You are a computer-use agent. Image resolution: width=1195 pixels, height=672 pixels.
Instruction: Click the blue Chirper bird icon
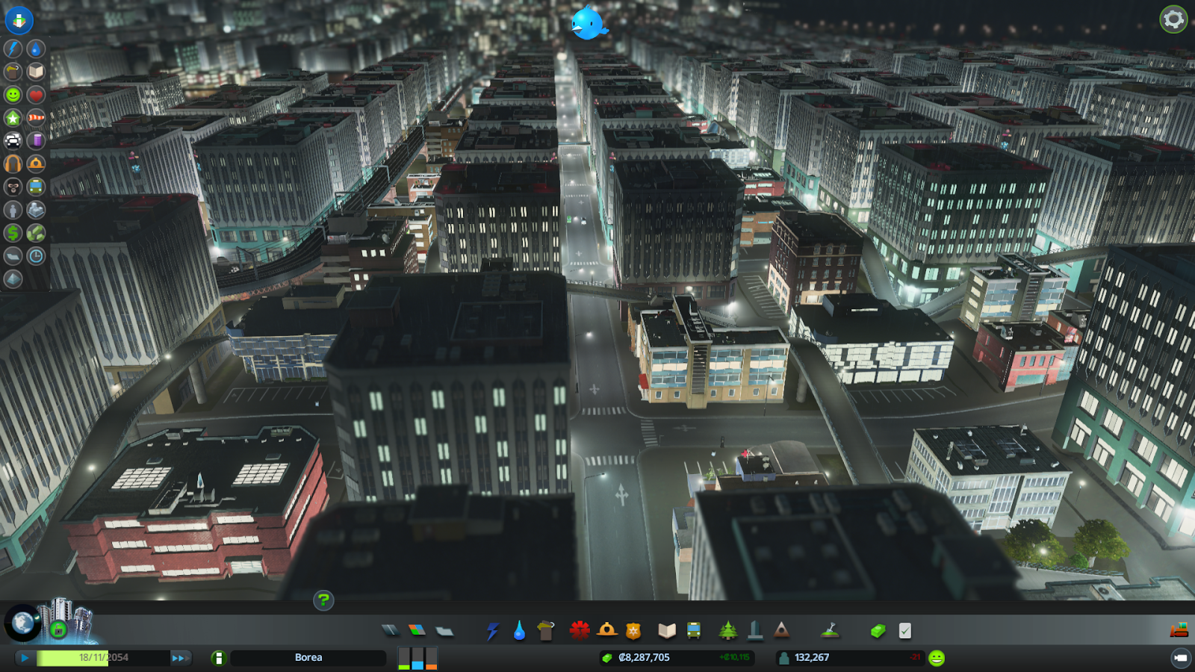[x=589, y=22]
